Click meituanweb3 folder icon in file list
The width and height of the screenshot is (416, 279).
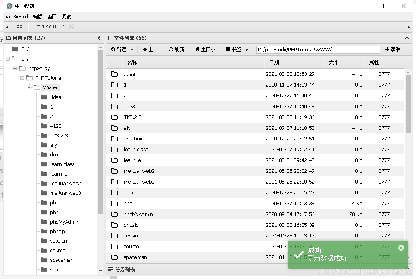[114, 182]
